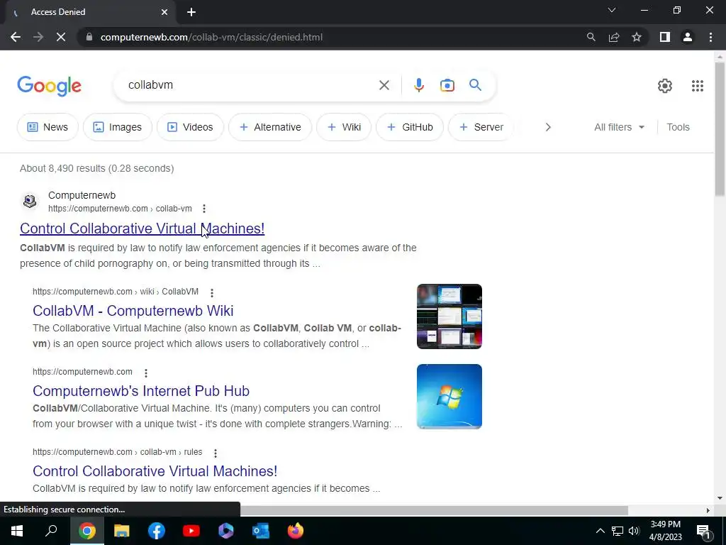The image size is (726, 545).
Task: Open the Google apps grid
Action: click(x=698, y=86)
